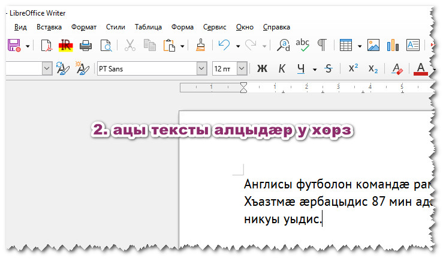Screen dimensions: 446x261
Task: Expand the Redo history dropdown
Action: coord(264,46)
